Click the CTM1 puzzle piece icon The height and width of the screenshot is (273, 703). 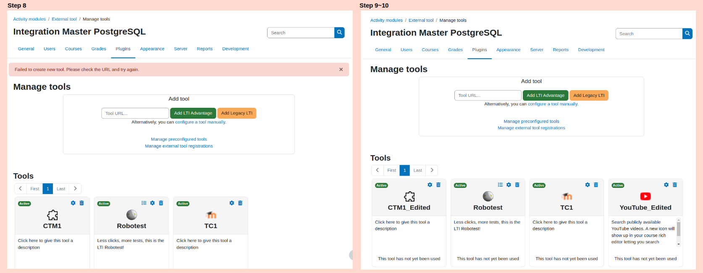(52, 215)
